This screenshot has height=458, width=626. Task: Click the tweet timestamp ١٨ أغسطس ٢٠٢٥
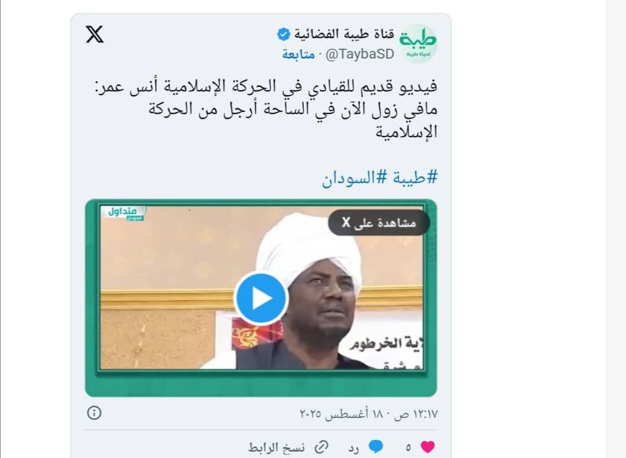click(x=368, y=414)
